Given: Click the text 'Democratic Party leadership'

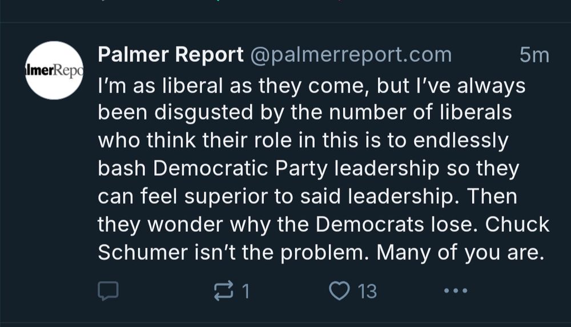Looking at the screenshot, I should (296, 169).
